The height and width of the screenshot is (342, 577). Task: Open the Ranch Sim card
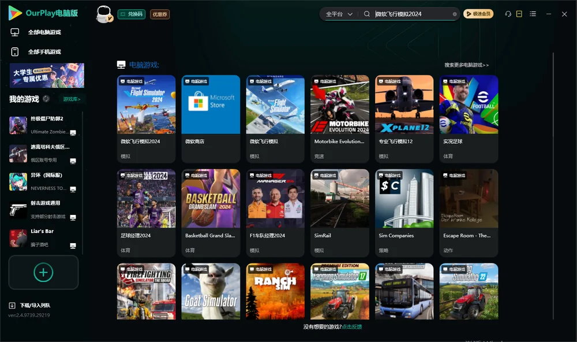click(x=275, y=291)
